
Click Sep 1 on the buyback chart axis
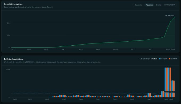(149, 99)
